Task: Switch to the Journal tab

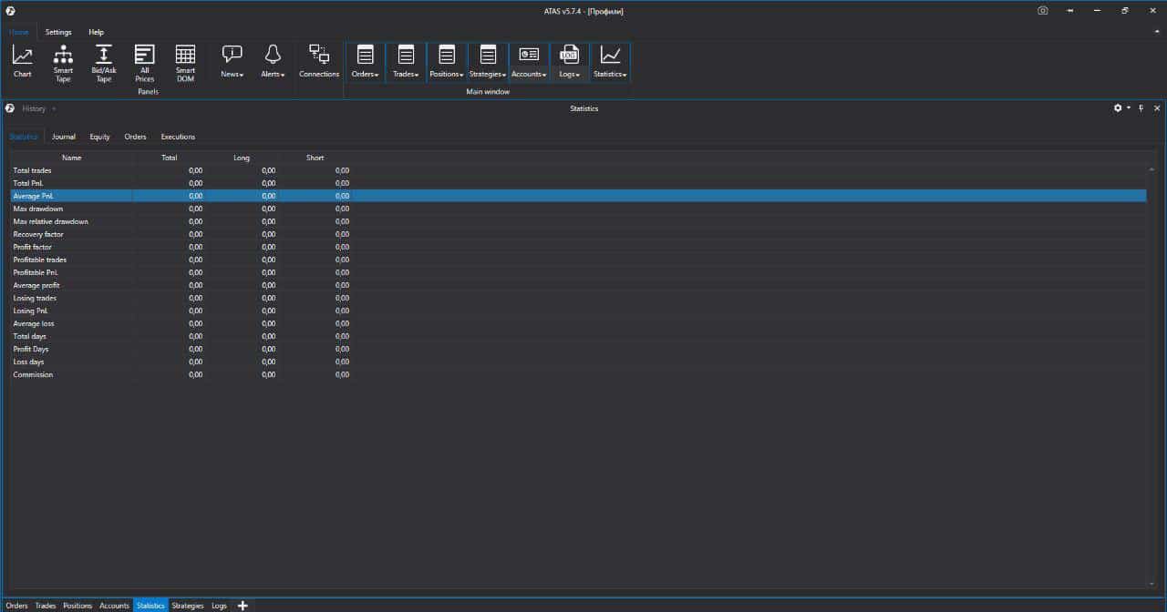Action: pos(64,137)
